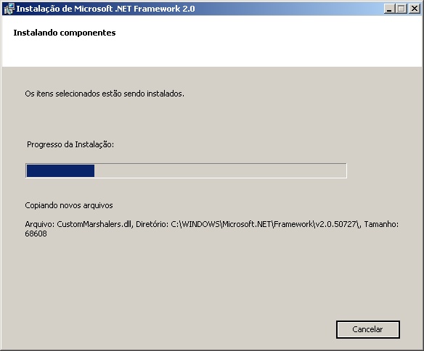Click the C:\WINDOWS\Microsoft.NET directory path text
Viewport: 424px width, 351px height.
coord(266,224)
